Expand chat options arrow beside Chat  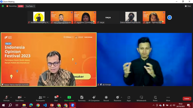(60, 97)
